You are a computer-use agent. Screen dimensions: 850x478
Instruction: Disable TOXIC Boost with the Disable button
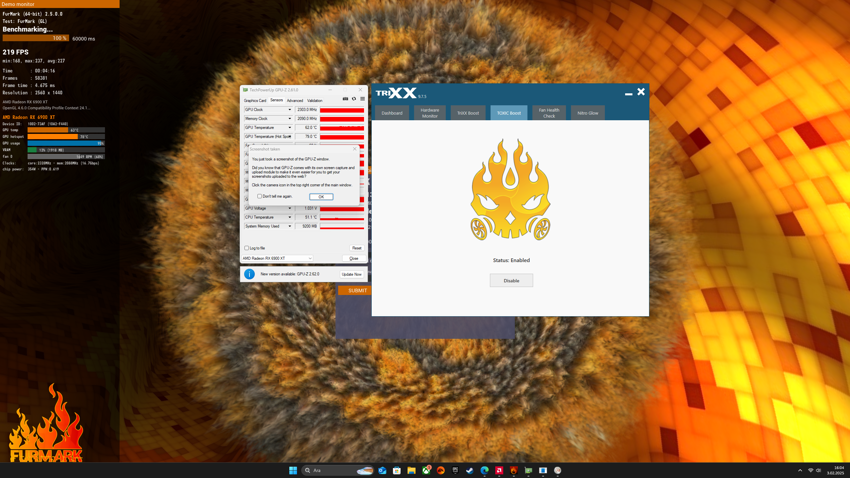(511, 280)
